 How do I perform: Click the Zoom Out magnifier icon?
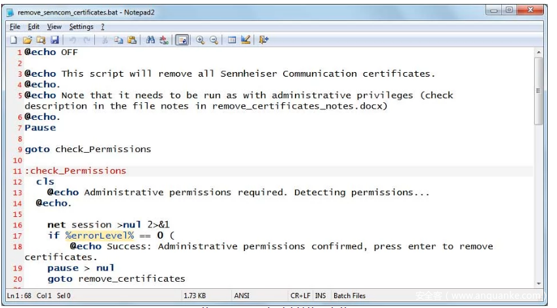pos(214,40)
